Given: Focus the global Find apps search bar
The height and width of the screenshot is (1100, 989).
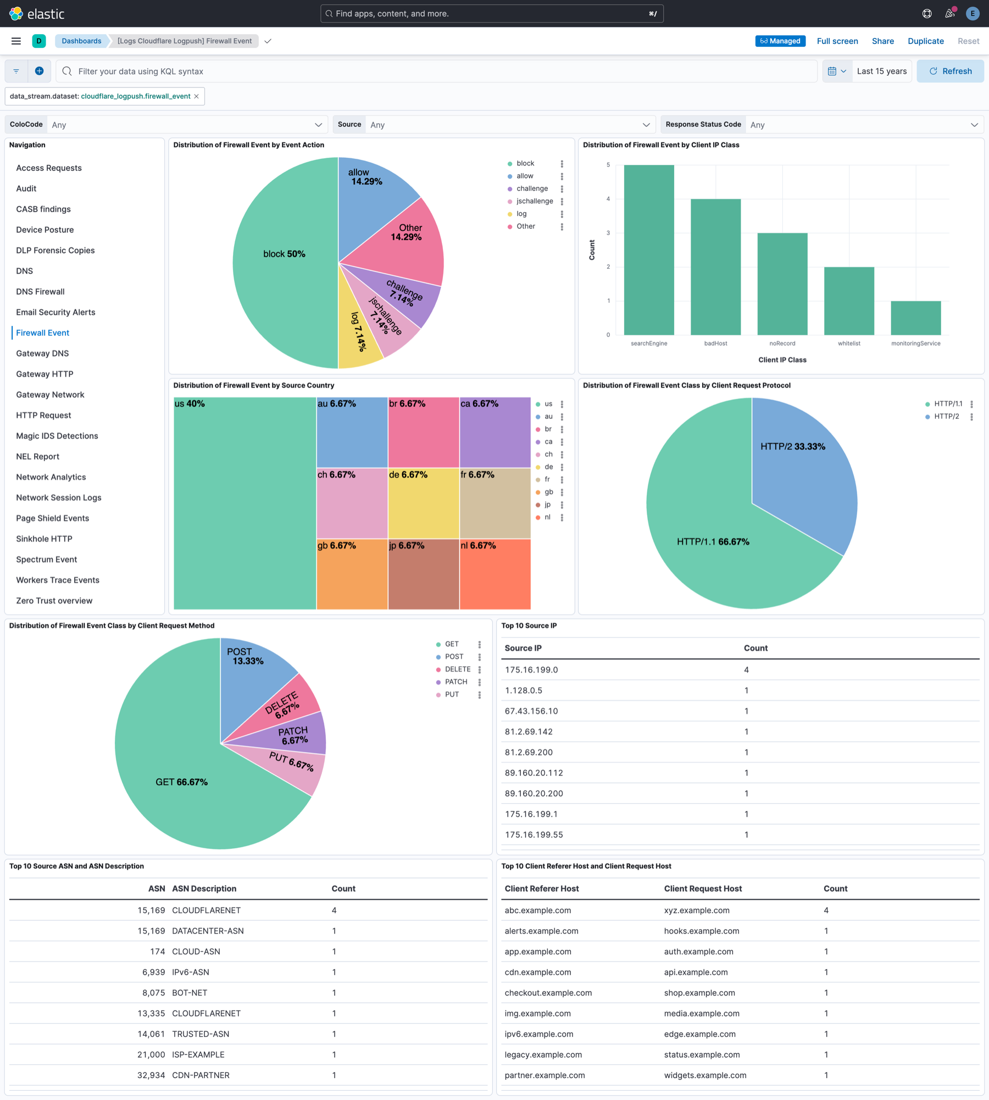Looking at the screenshot, I should tap(492, 14).
